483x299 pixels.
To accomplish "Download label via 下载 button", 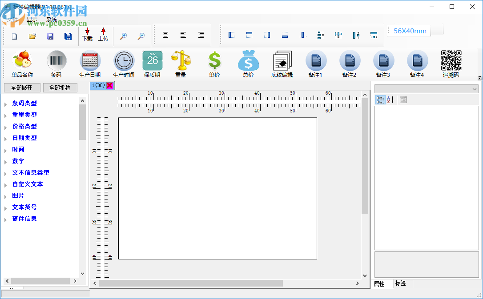I will (87, 35).
